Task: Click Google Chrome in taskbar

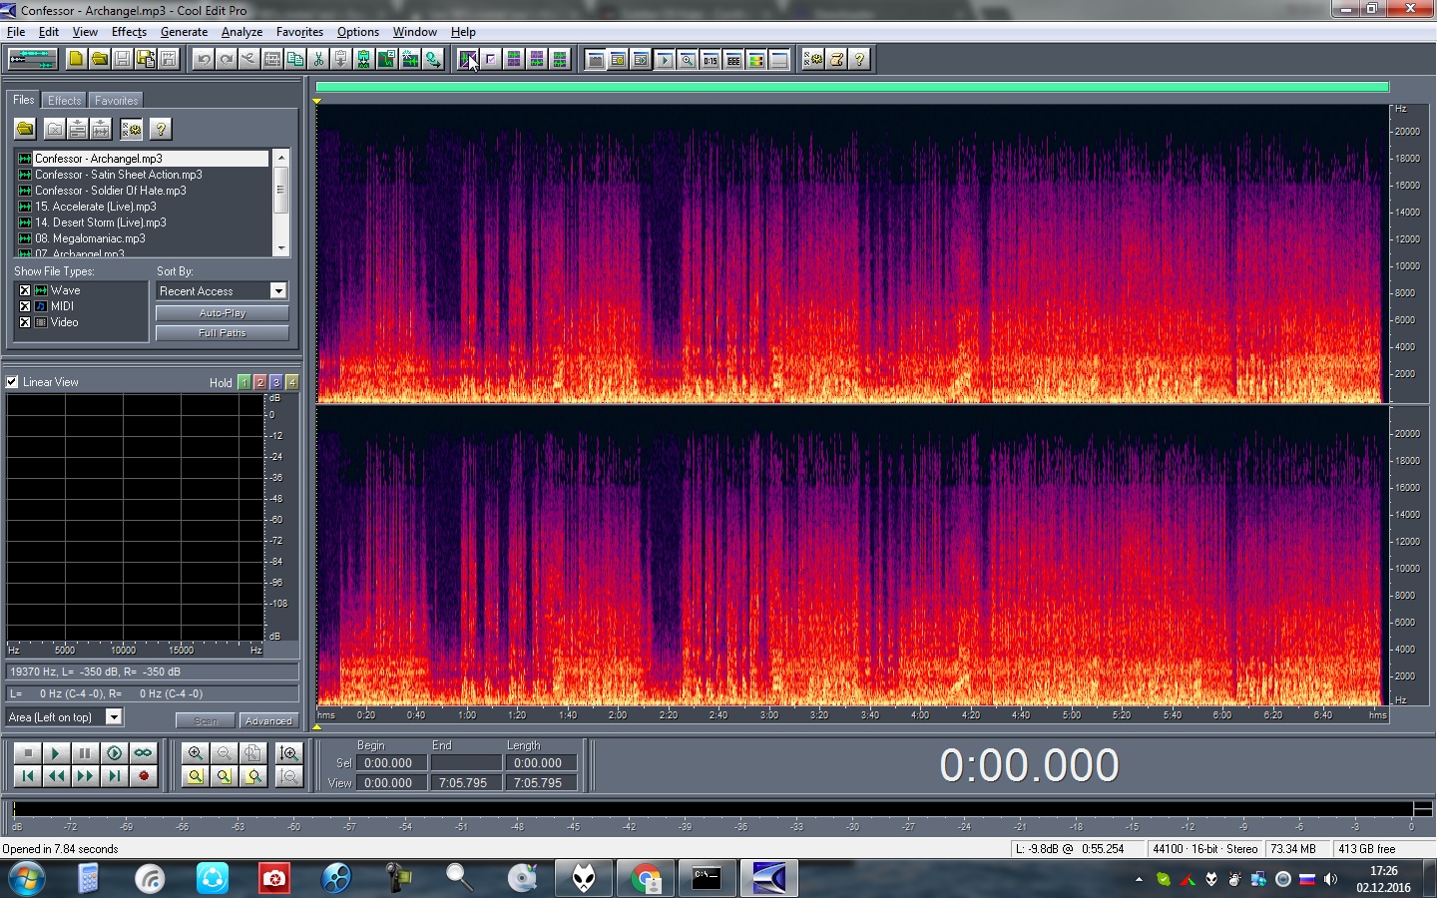Action: (646, 878)
